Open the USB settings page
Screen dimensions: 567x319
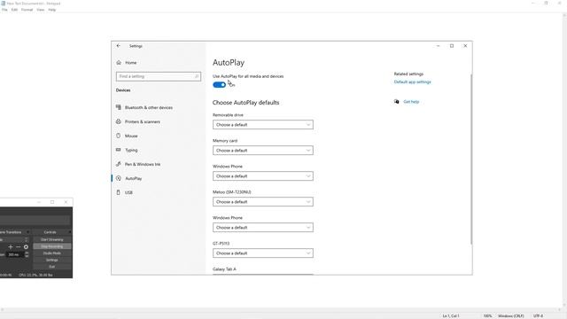(x=128, y=193)
